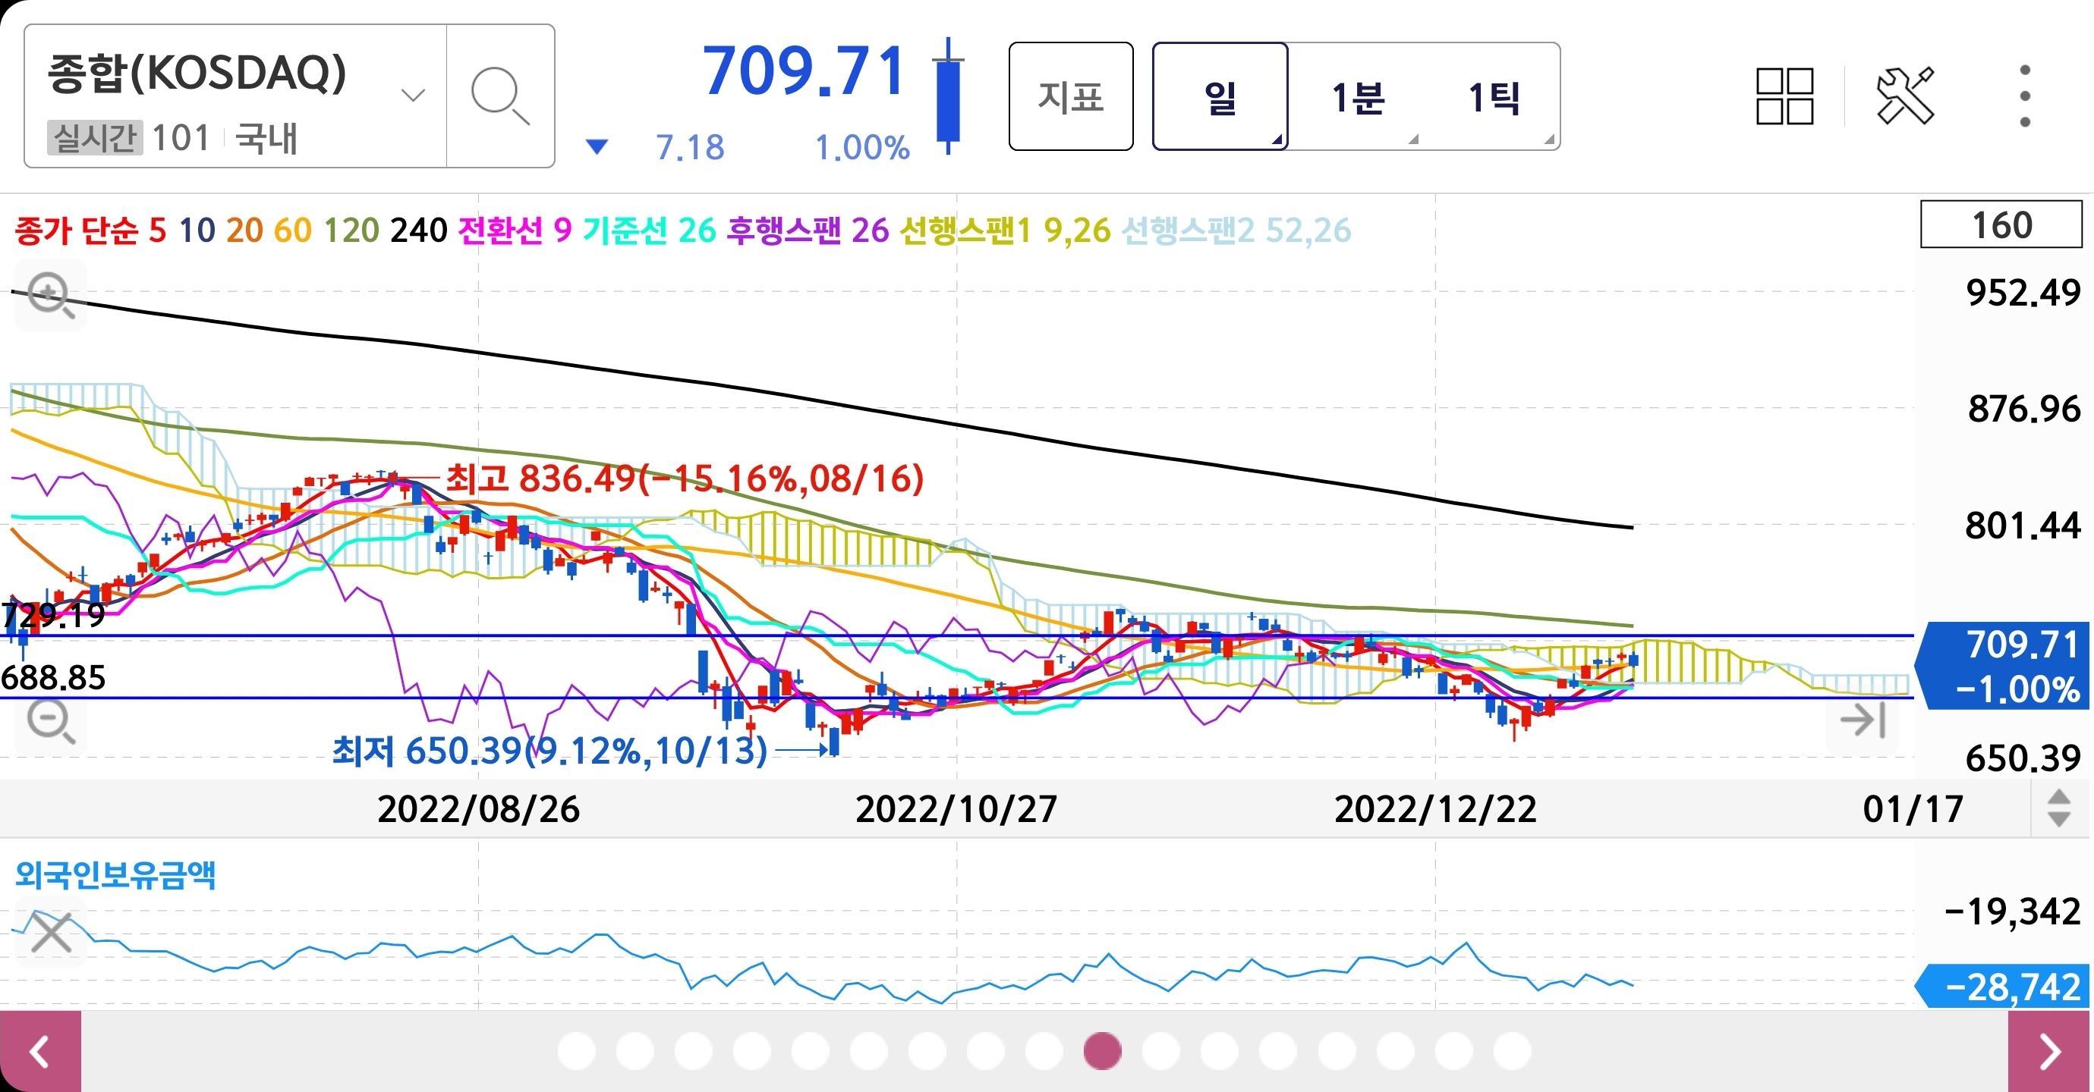2094x1092 pixels.
Task: Go to next page with right arrow
Action: 2050,1051
